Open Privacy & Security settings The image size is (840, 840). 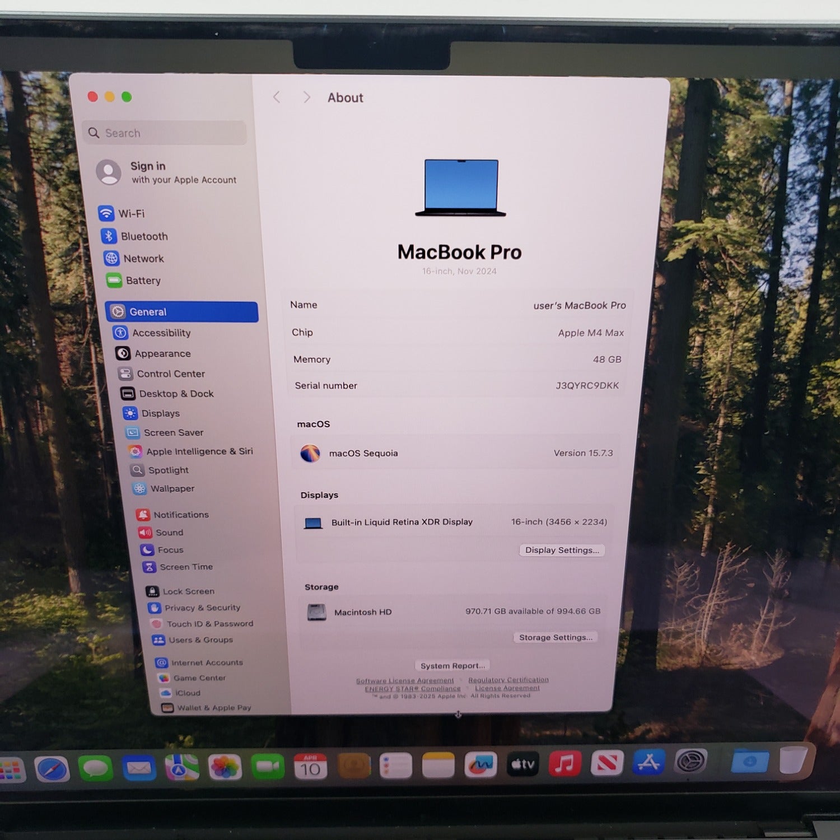click(202, 608)
